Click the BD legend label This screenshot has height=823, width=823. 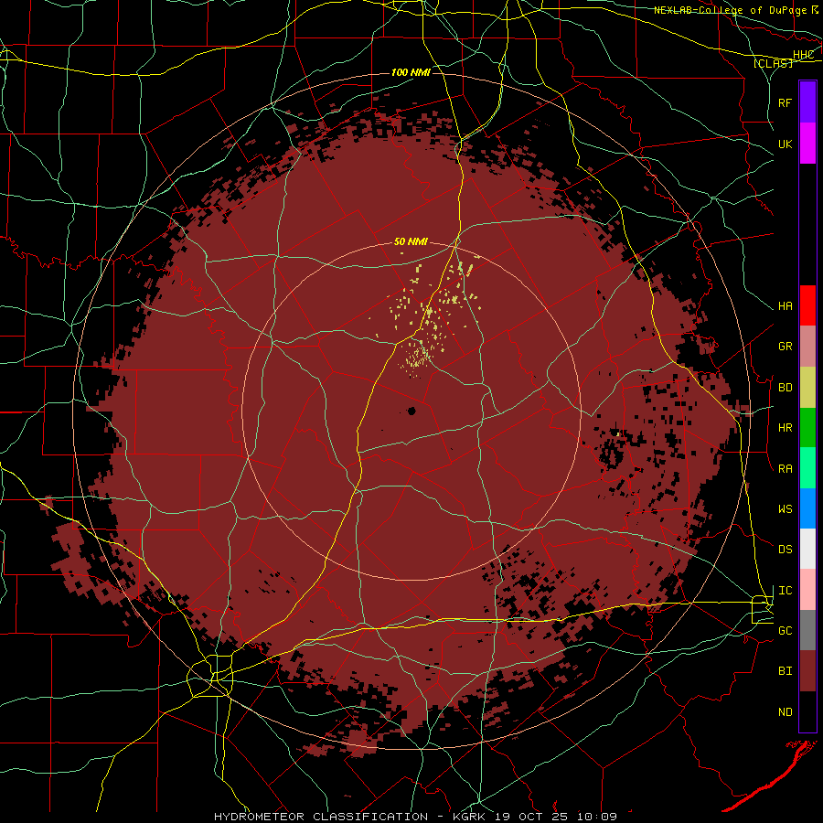785,388
